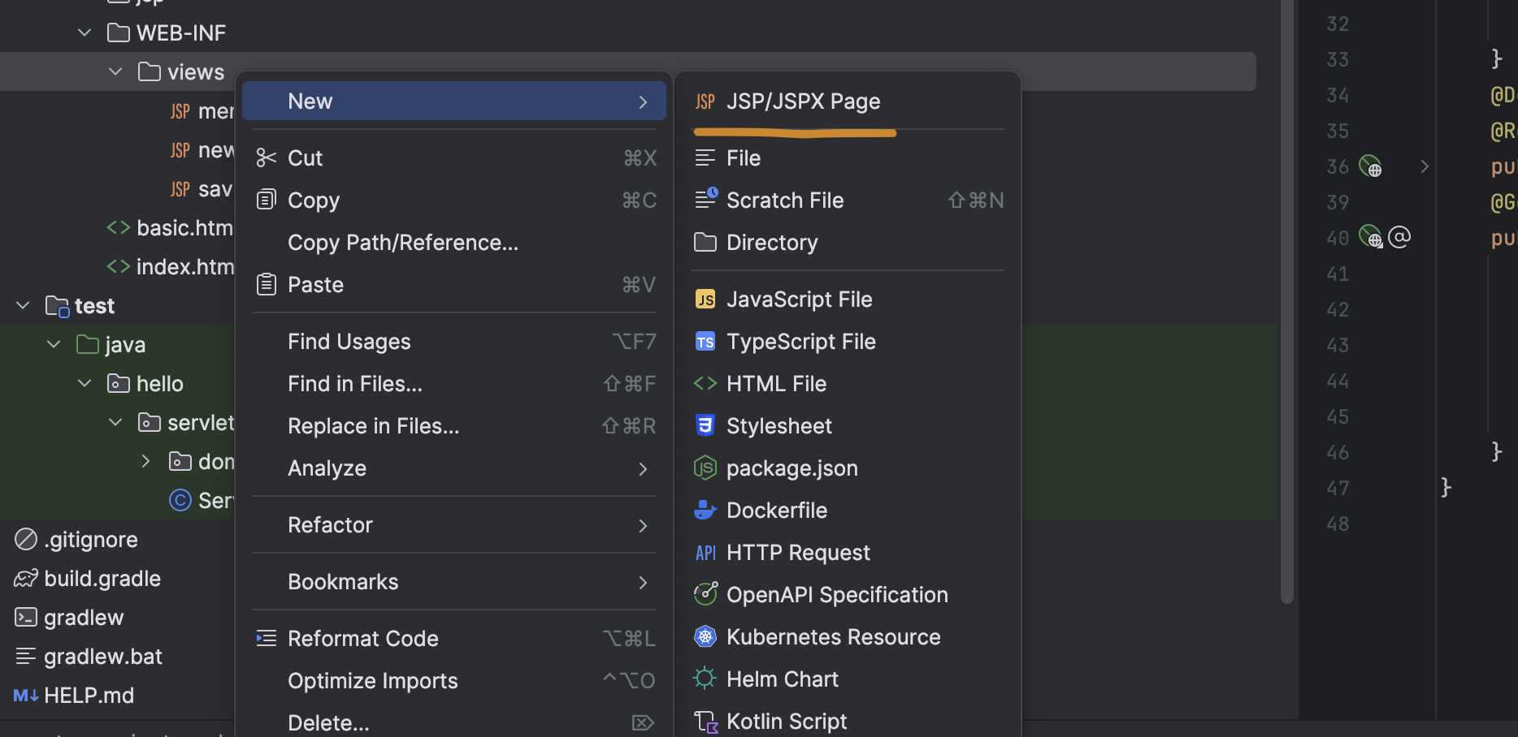Screen dimensions: 1518x737
Task: Collapse the java folder under test
Action: (x=54, y=345)
